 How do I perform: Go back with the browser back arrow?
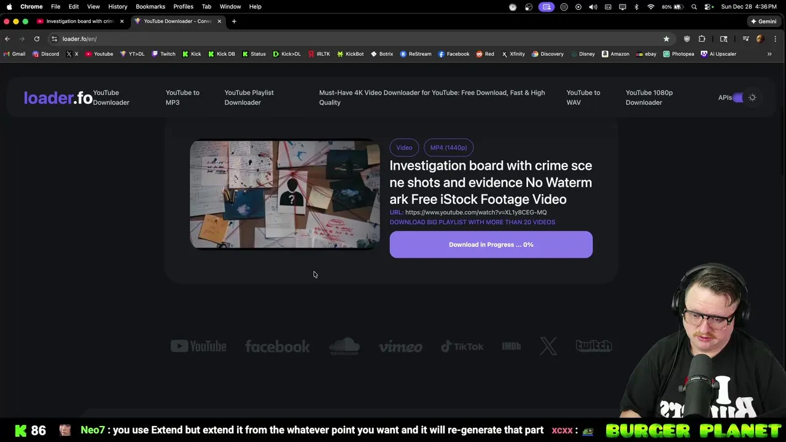click(x=7, y=39)
